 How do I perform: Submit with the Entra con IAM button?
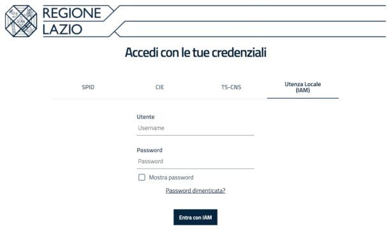[x=196, y=217]
